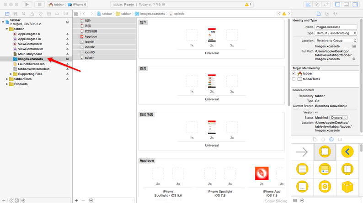Discard source control changes
This screenshot has width=363, height=203.
[338, 118]
